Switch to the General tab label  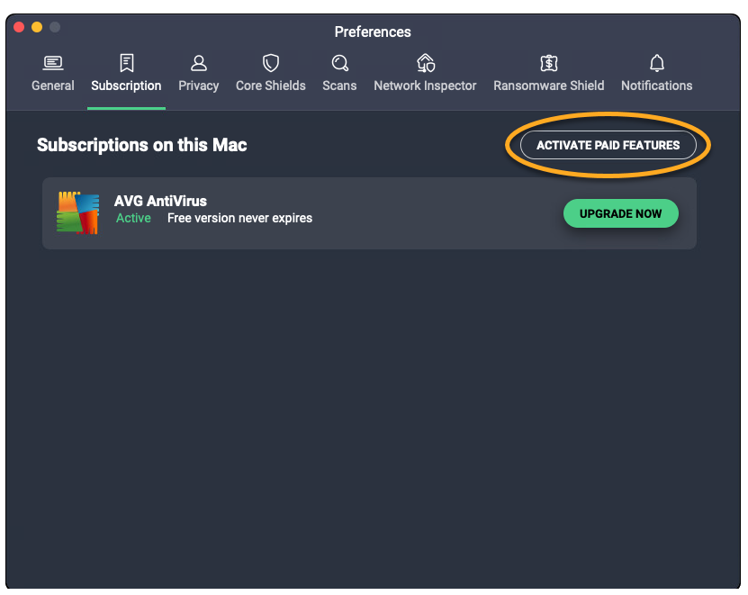pyautogui.click(x=53, y=86)
